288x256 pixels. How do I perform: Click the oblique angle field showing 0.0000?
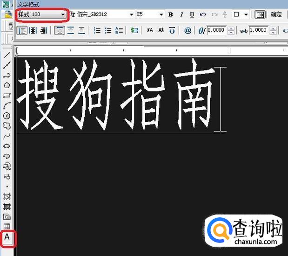216,30
